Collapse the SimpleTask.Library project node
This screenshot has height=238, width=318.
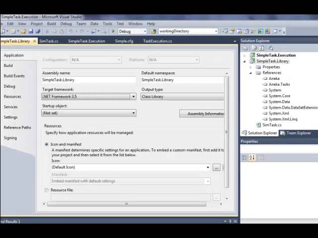pos(244,61)
